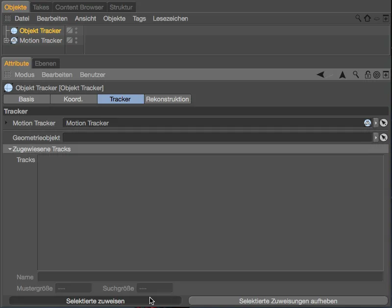Select the Basis attribute tab
Image resolution: width=392 pixels, height=308 pixels.
point(26,99)
